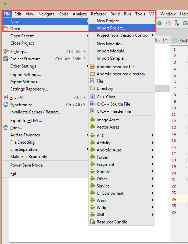Open the Build menu
188x244 pixels.
tap(115, 14)
